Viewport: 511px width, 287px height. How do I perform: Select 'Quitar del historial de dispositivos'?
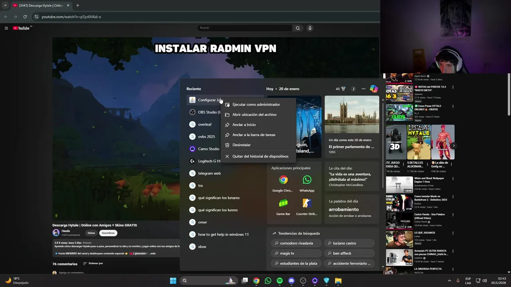(258, 156)
